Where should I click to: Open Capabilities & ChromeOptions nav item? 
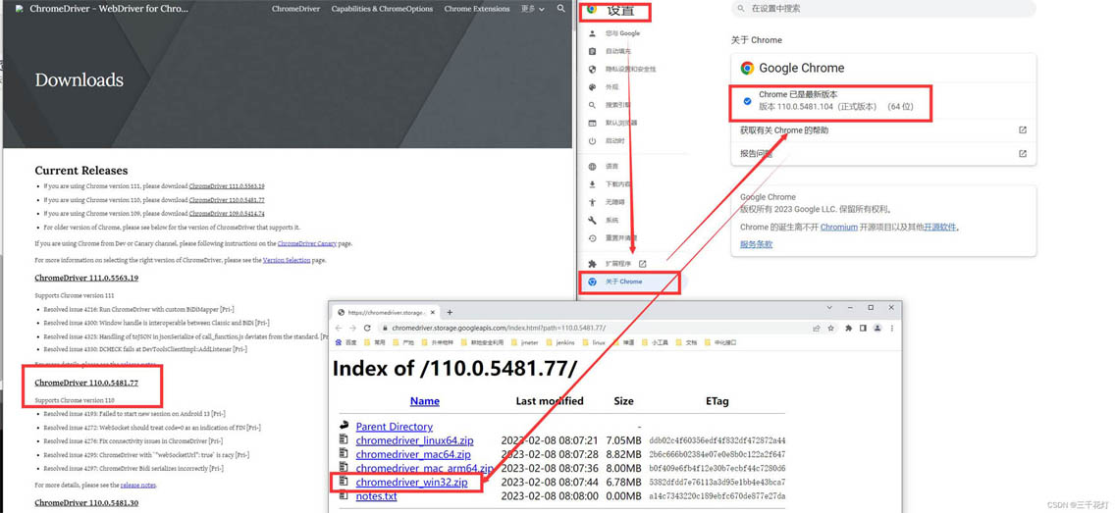[x=382, y=9]
